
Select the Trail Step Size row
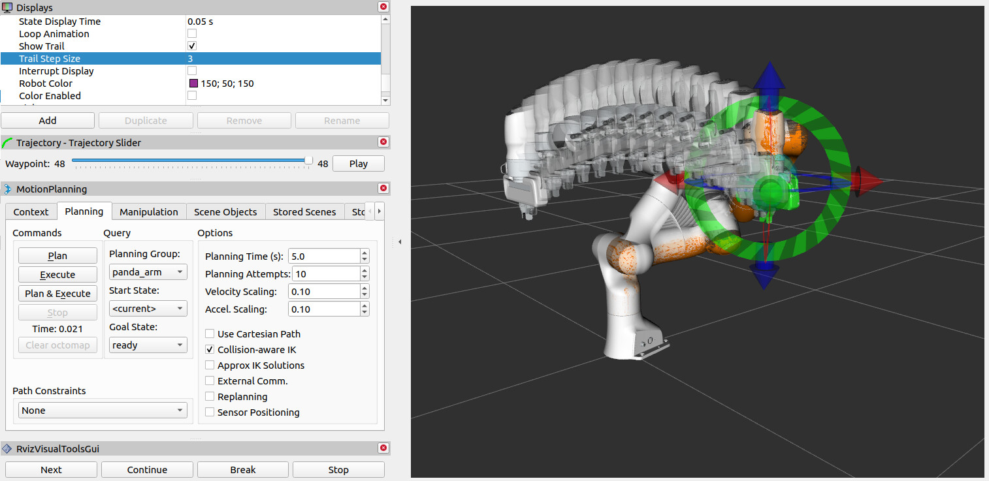pos(191,59)
